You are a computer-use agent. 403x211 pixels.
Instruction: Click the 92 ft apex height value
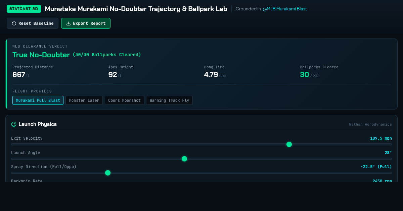coord(115,75)
